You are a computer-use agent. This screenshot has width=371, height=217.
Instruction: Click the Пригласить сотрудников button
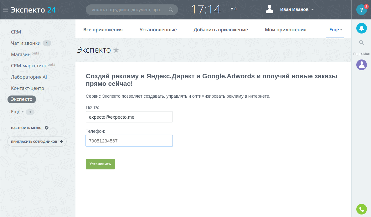[x=37, y=142]
